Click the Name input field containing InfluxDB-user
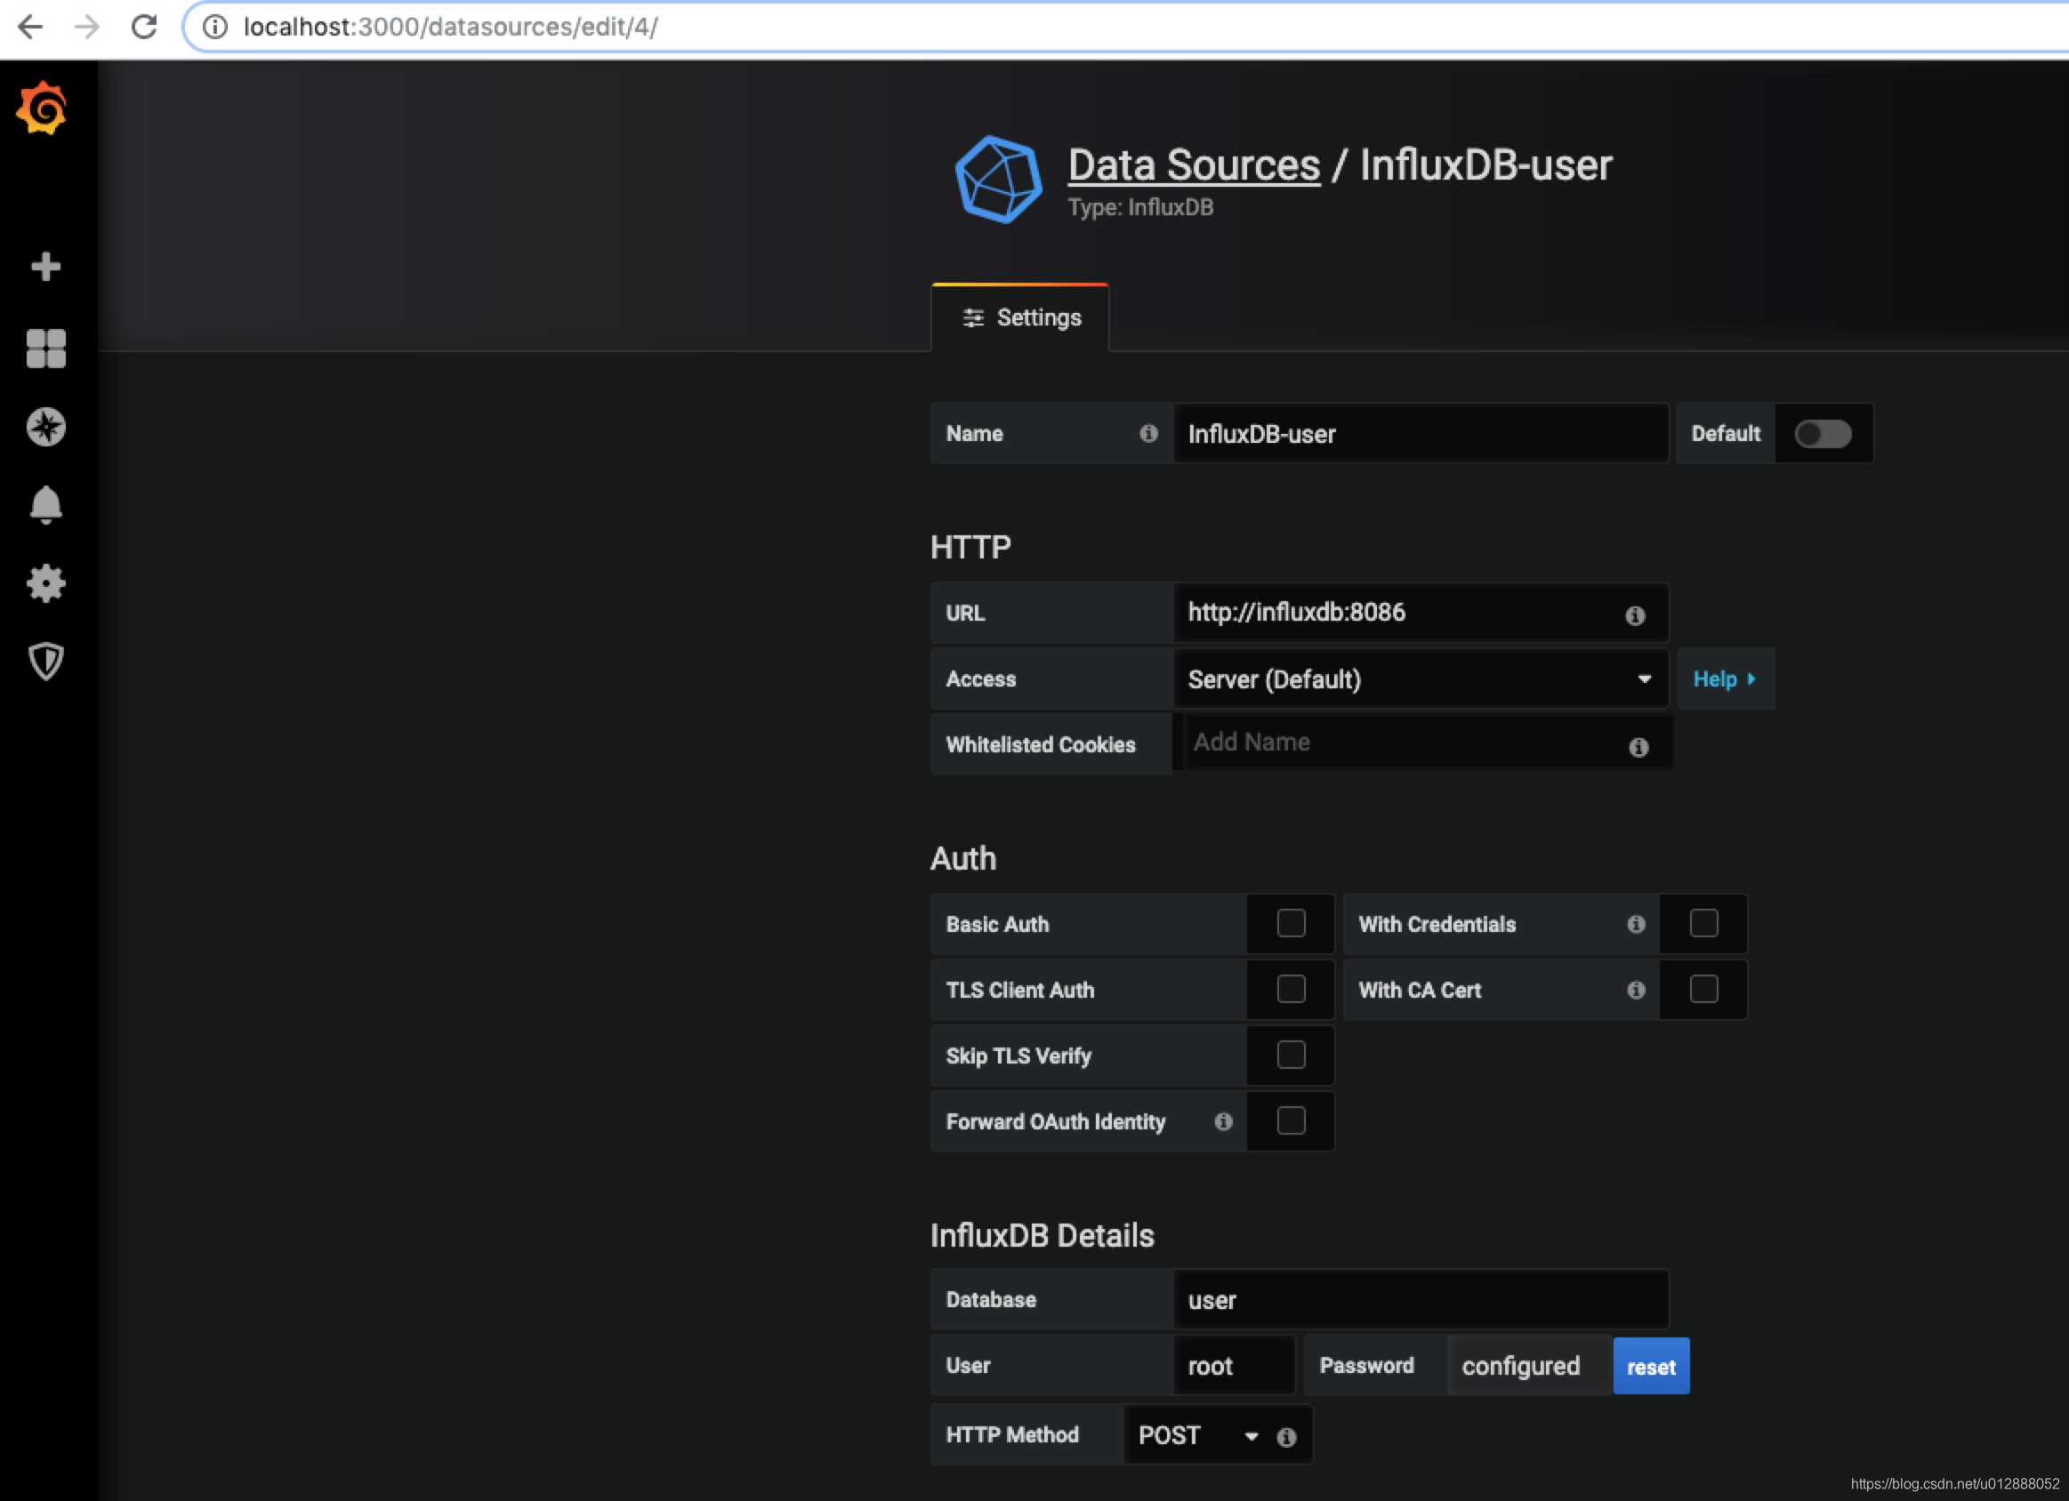The height and width of the screenshot is (1501, 2069). pyautogui.click(x=1421, y=434)
